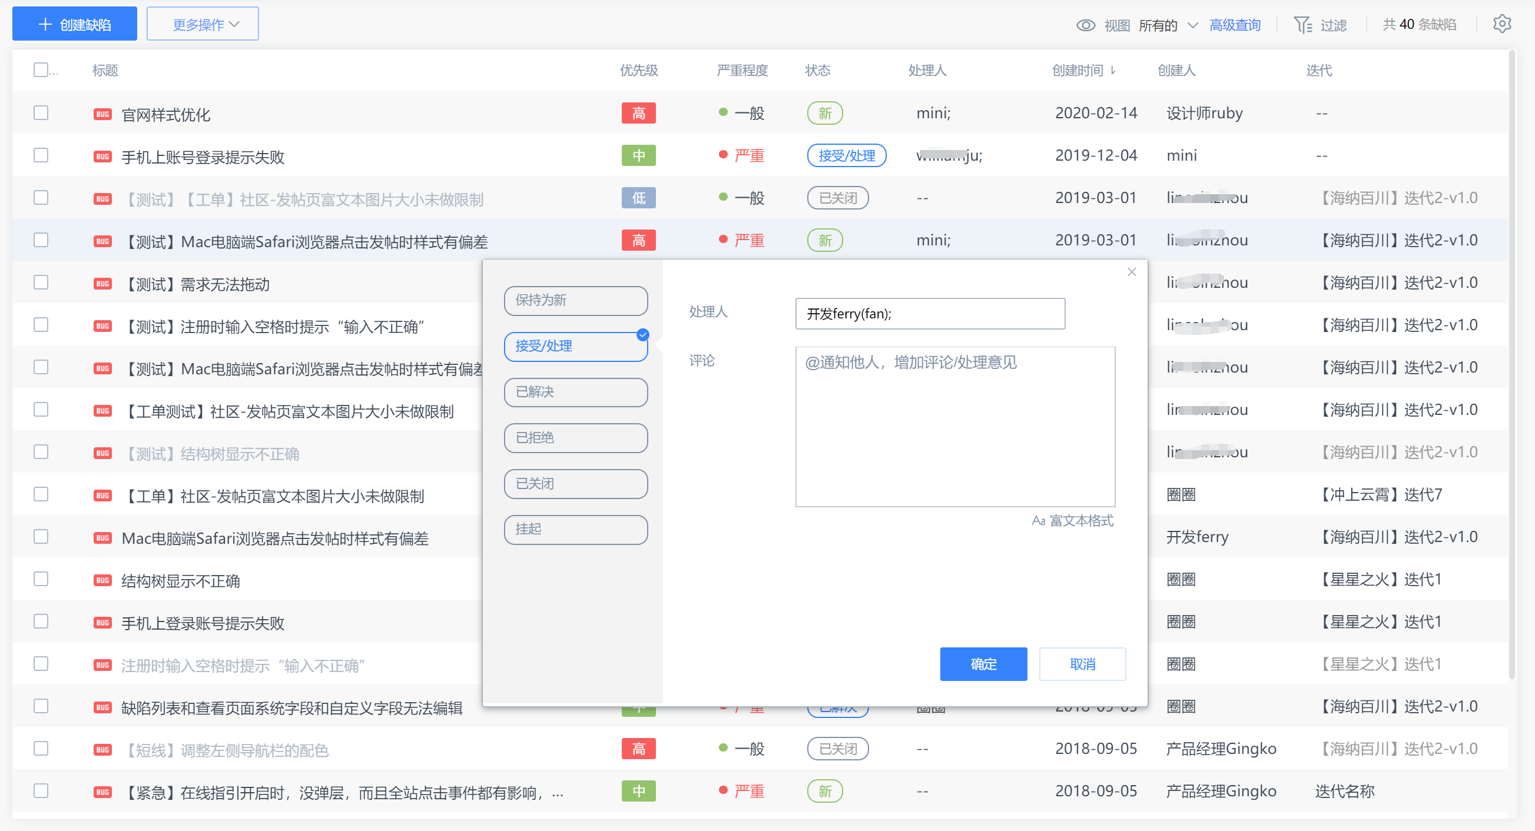Click 取消 to cancel the dialog
The height and width of the screenshot is (831, 1535).
[x=1082, y=664]
